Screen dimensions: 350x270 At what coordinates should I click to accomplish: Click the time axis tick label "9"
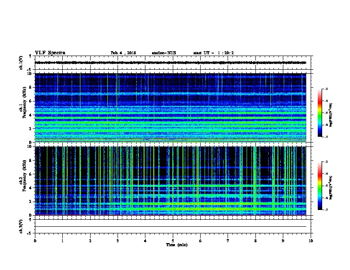click(283, 241)
